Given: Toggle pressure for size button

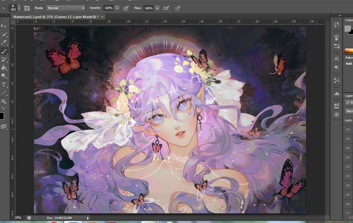Looking at the screenshot, I should 178,8.
